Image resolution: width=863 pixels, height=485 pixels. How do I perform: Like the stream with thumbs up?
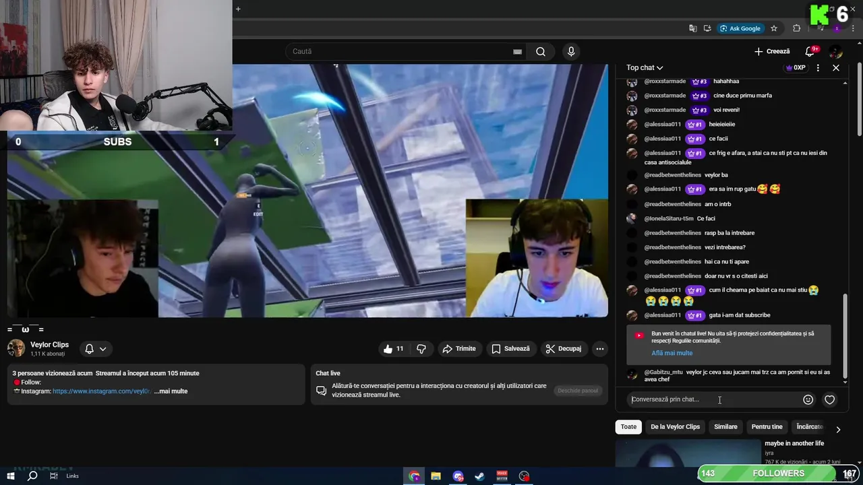[394, 349]
